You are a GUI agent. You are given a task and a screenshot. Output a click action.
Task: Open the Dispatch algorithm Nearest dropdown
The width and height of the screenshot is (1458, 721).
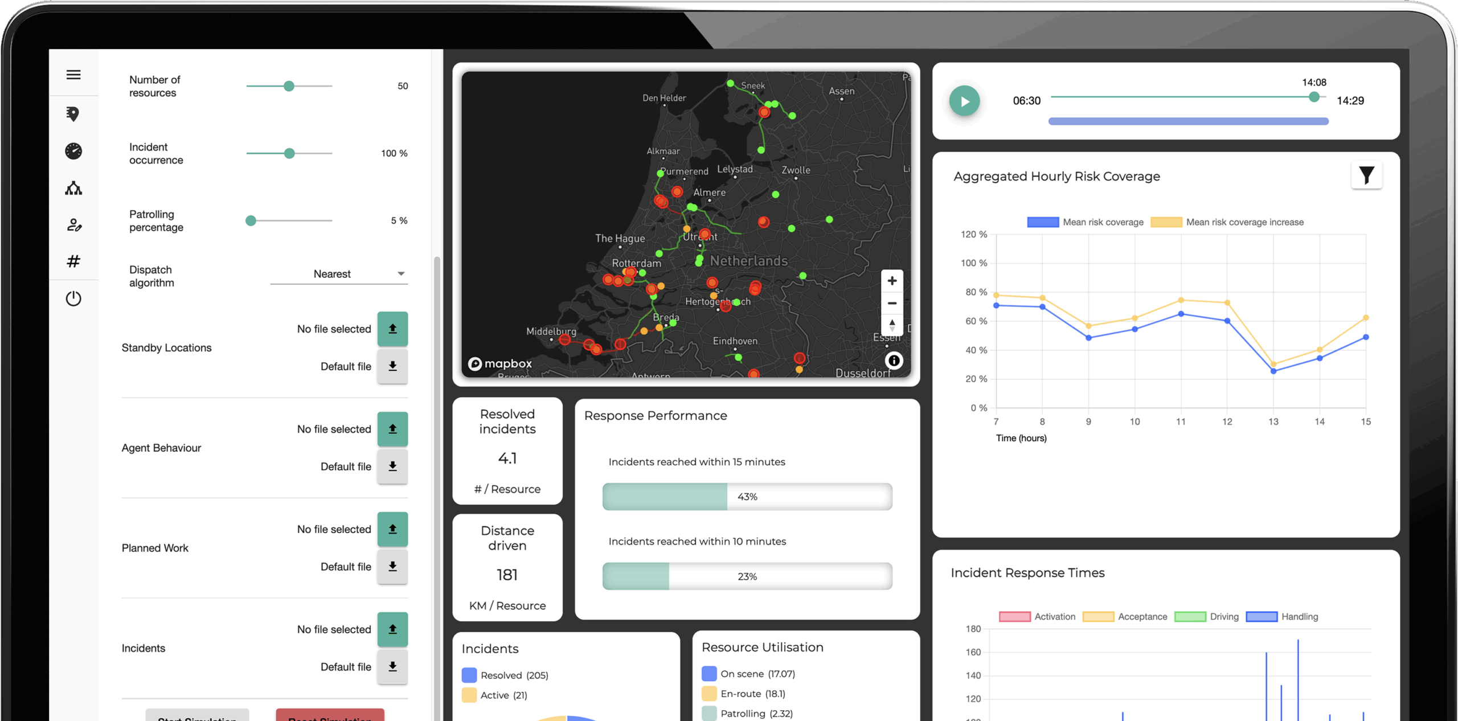tap(339, 274)
